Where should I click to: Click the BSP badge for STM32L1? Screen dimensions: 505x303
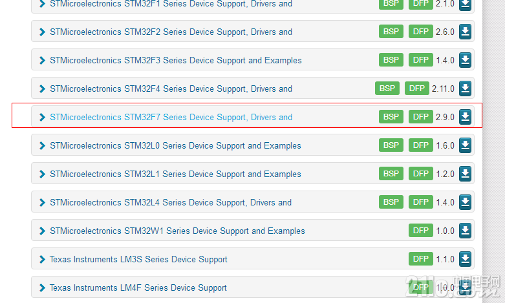(391, 174)
